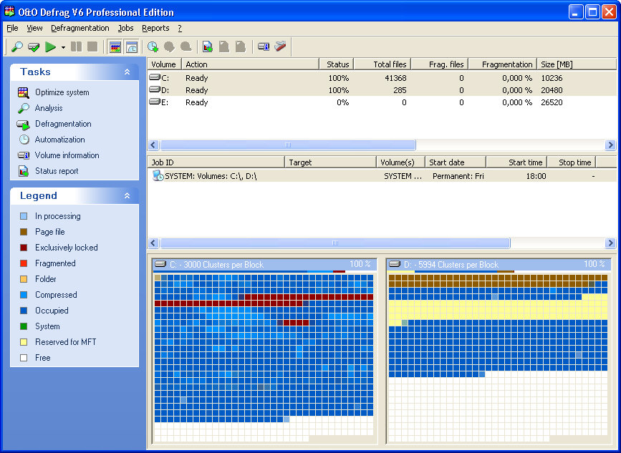Click the Swiss knife tools icon

280,47
